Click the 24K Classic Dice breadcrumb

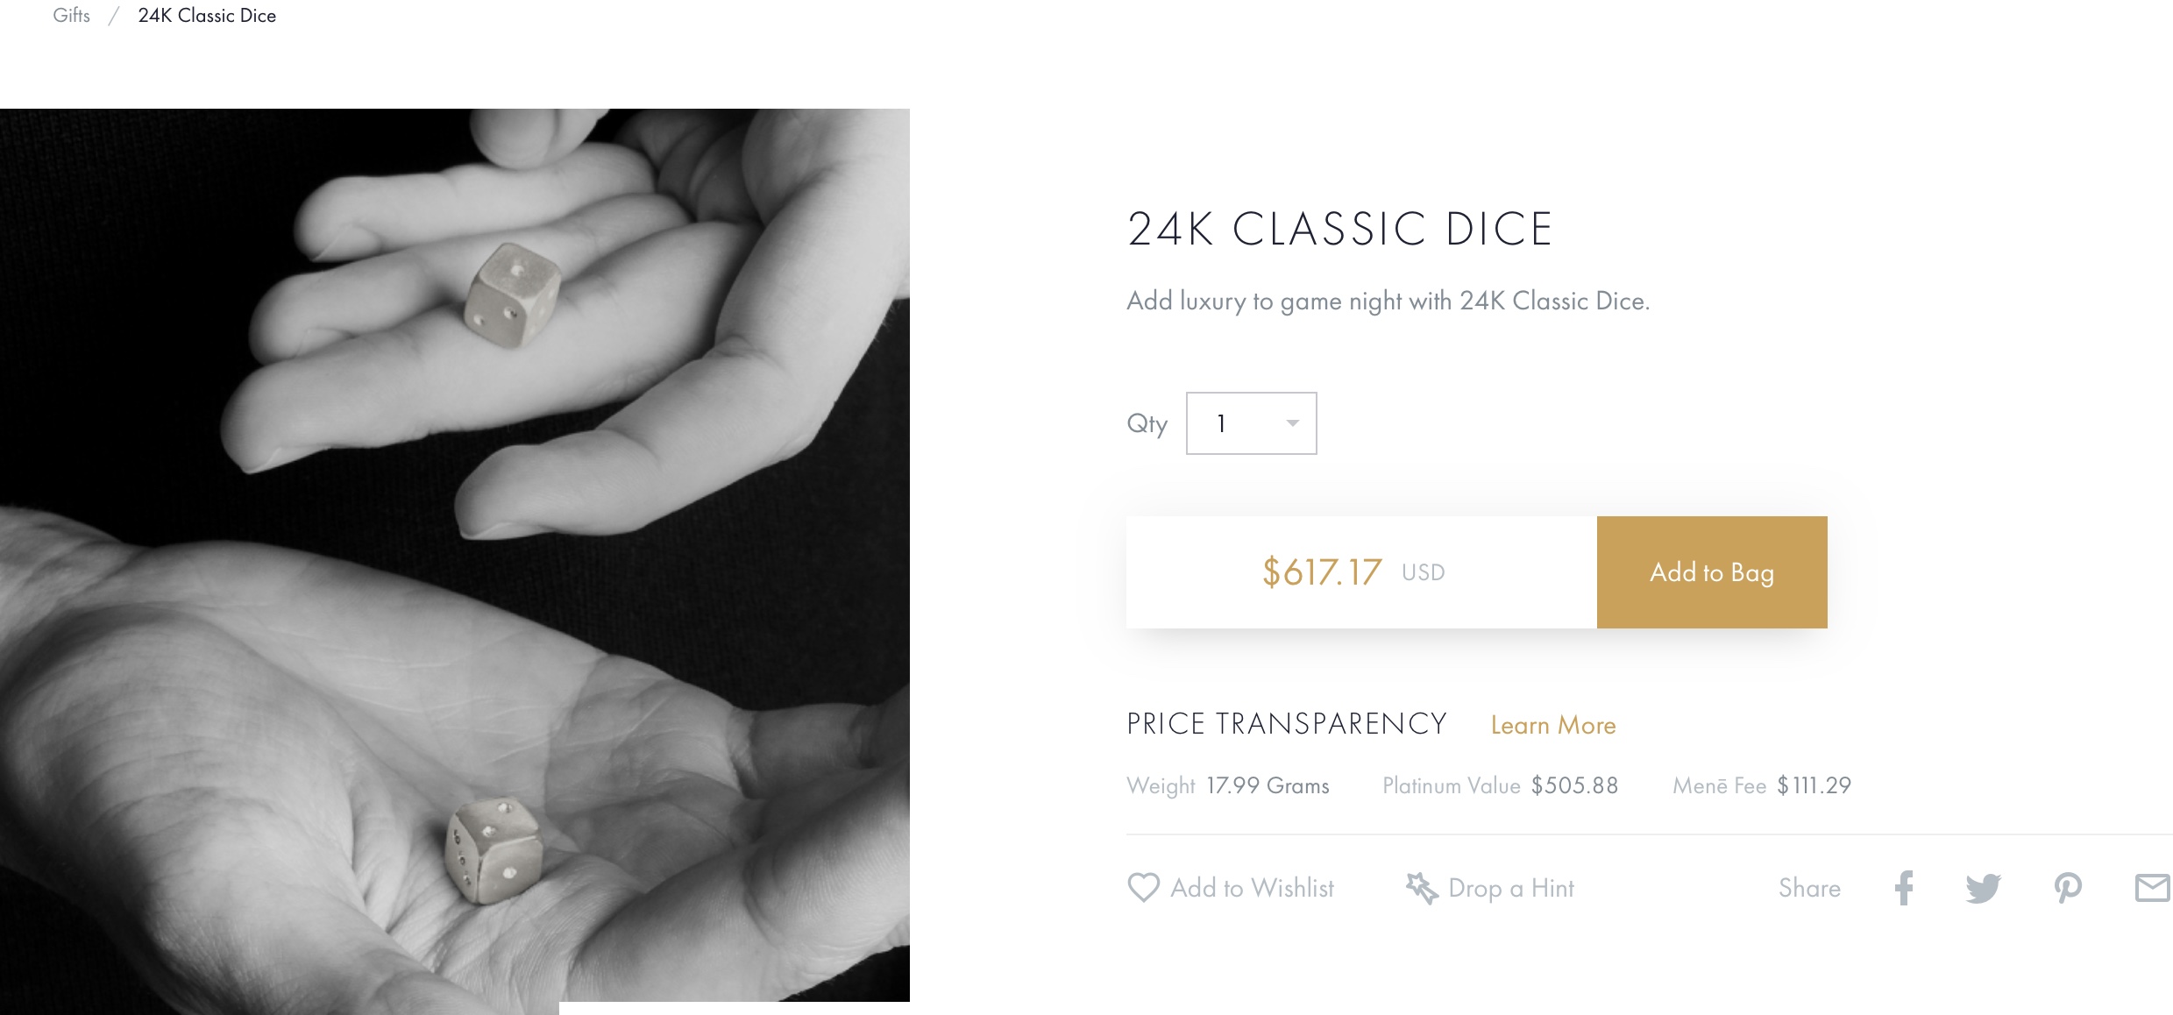pyautogui.click(x=207, y=16)
